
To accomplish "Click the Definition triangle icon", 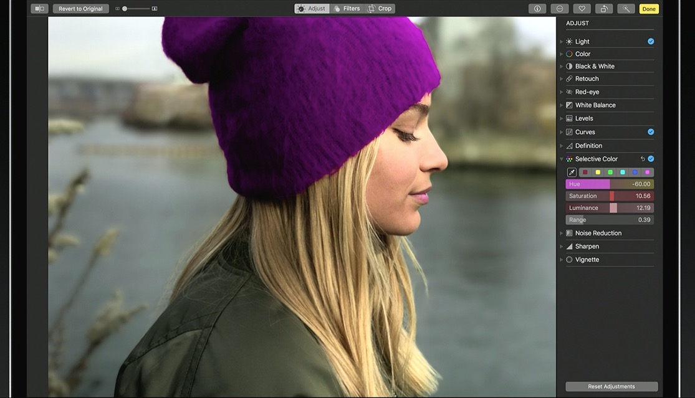I will point(569,145).
